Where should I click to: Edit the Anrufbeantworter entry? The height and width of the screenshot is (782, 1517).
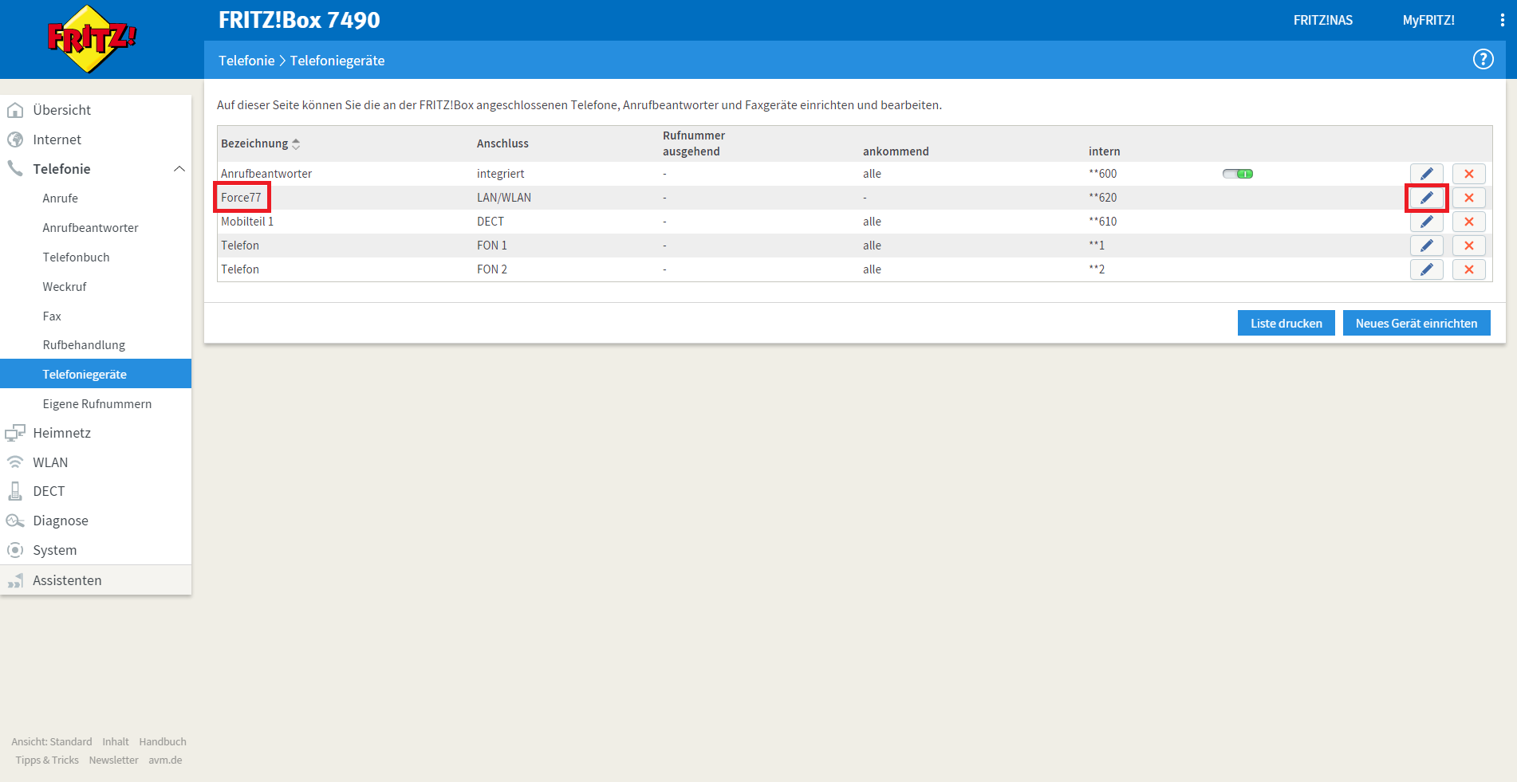[x=1426, y=174]
